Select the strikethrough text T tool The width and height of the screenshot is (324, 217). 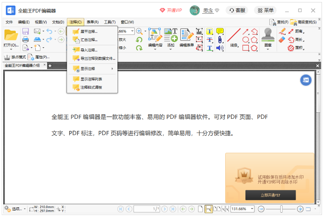pyautogui.click(x=209, y=40)
